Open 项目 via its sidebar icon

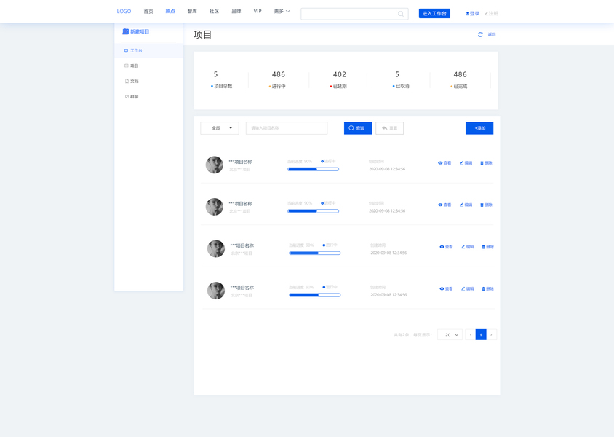coord(127,66)
